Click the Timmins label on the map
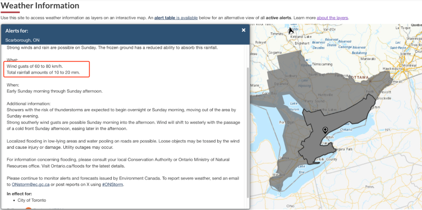Viewport: 422px width, 210px height. [277, 34]
